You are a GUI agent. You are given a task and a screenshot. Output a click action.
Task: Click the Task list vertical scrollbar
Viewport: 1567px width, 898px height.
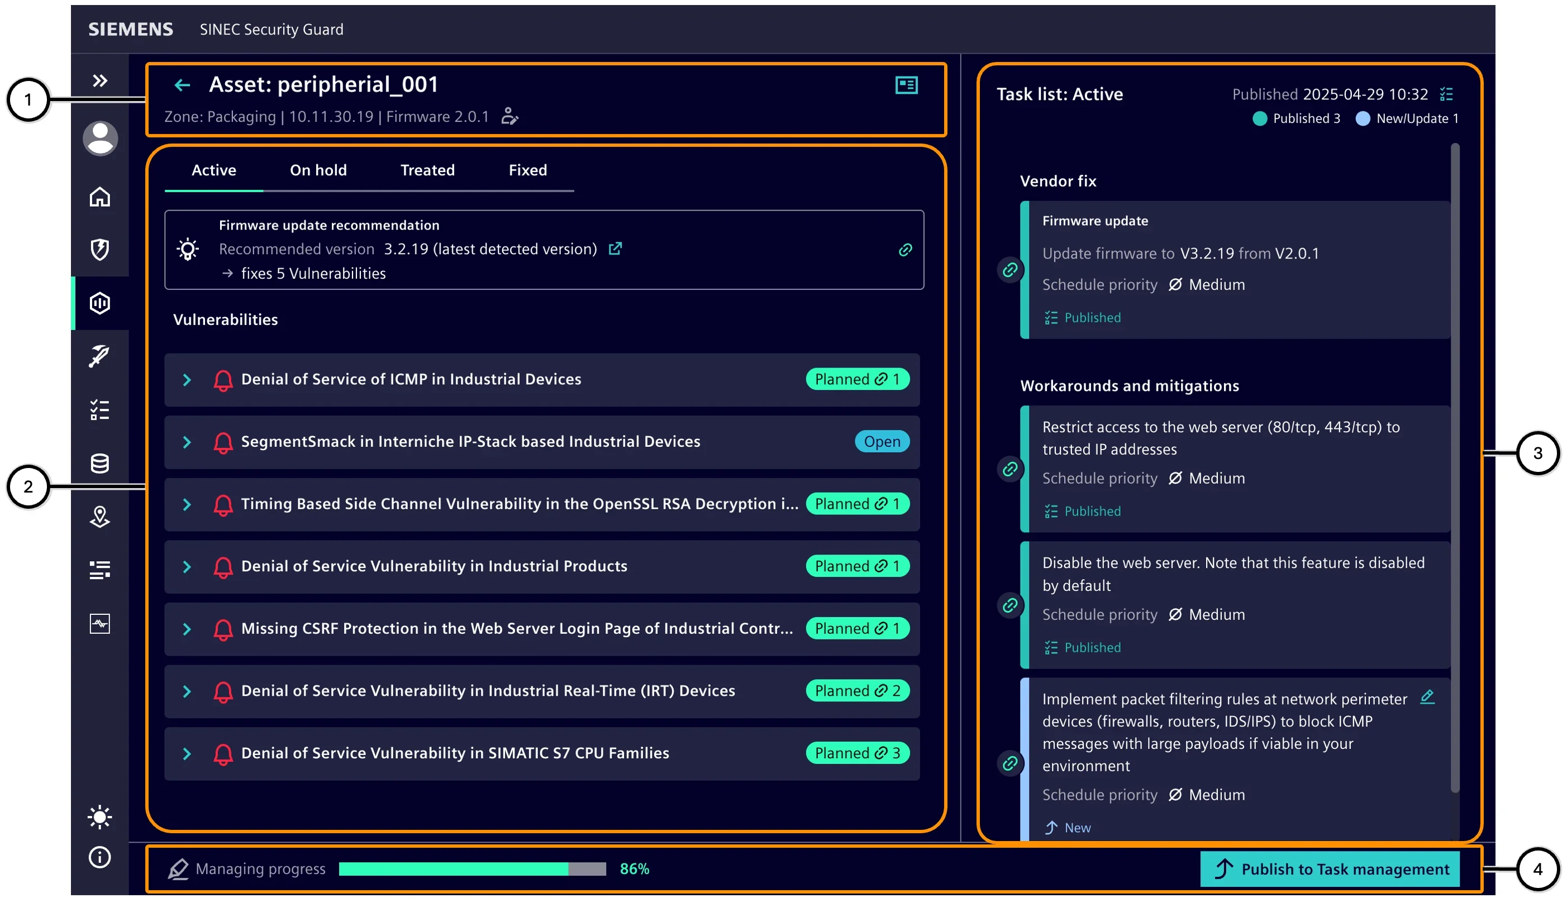pyautogui.click(x=1455, y=469)
